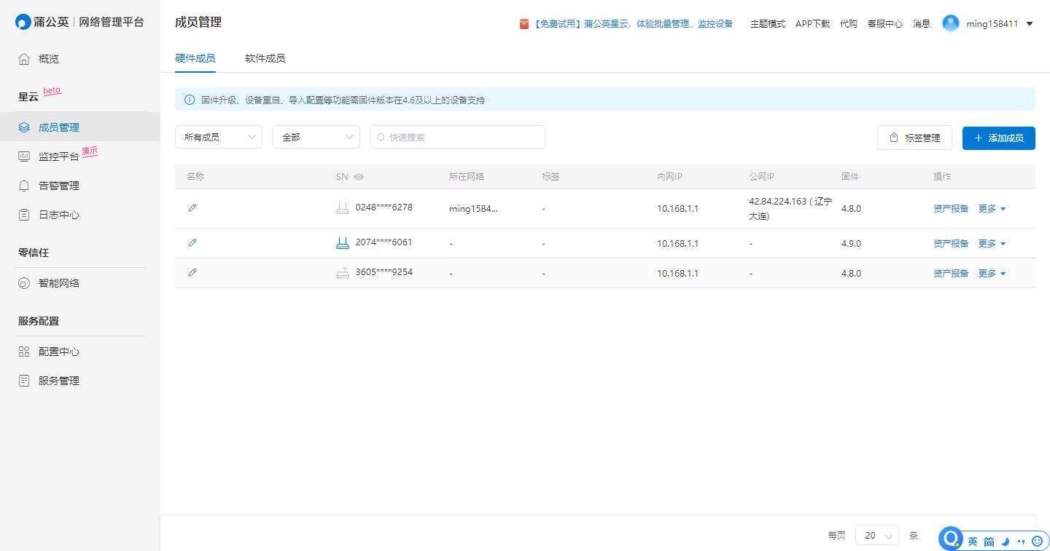Switch to the 软件成员 tab

point(265,58)
